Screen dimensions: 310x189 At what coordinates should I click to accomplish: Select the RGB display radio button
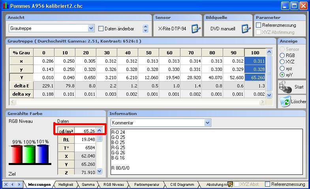pos(282,56)
